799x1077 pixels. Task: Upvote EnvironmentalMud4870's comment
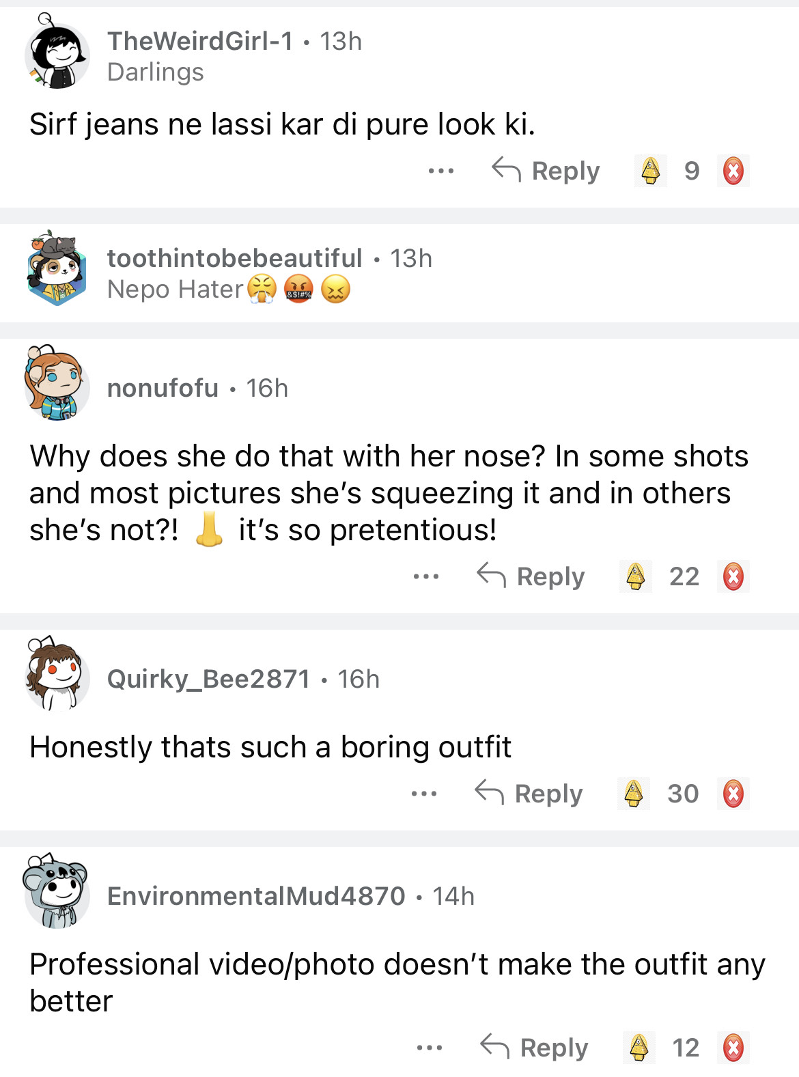(639, 1048)
